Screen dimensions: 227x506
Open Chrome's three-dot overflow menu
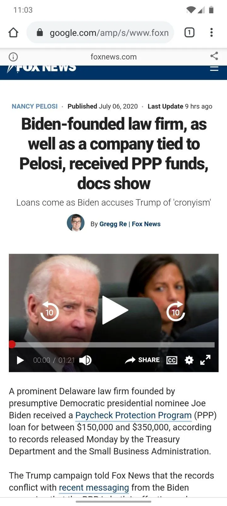pos(212,32)
